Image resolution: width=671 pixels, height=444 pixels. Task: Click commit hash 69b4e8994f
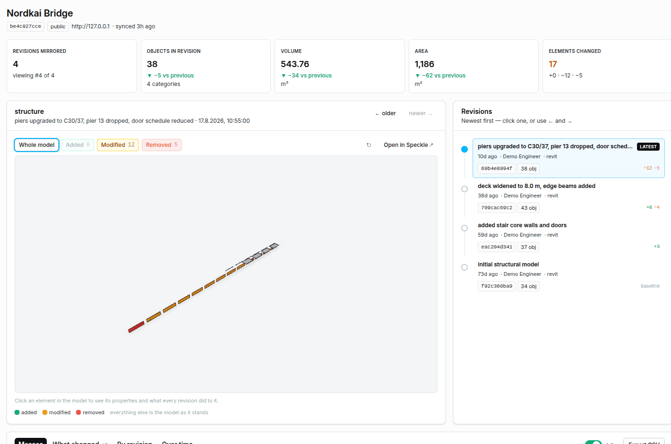click(x=497, y=169)
